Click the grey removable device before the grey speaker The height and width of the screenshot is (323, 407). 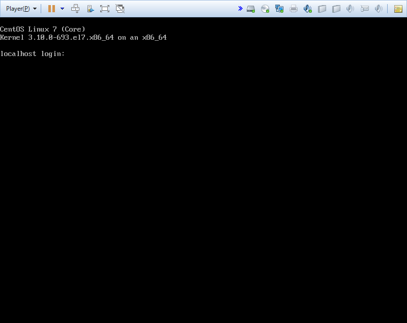336,9
